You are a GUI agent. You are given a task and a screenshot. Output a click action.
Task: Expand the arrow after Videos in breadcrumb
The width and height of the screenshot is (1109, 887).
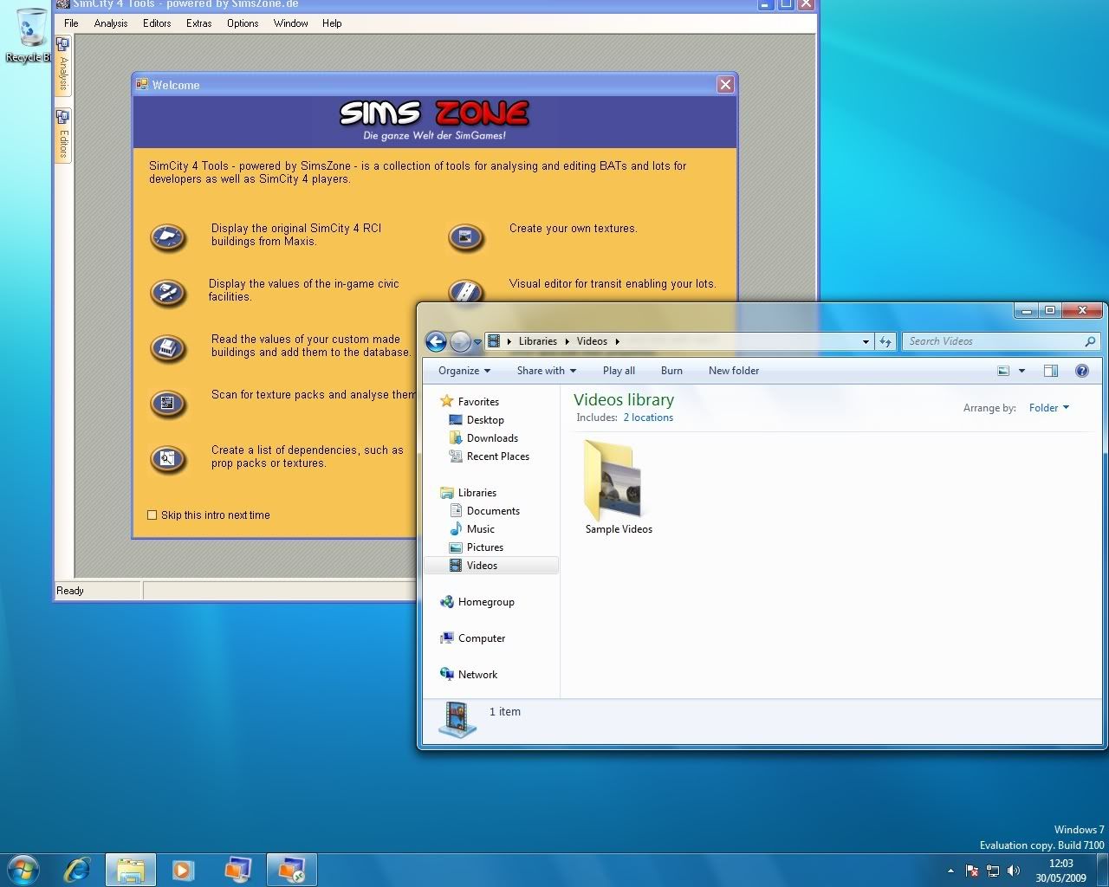pos(617,341)
